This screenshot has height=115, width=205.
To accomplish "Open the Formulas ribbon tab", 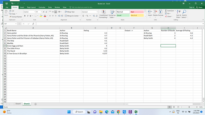I will tap(42, 7).
